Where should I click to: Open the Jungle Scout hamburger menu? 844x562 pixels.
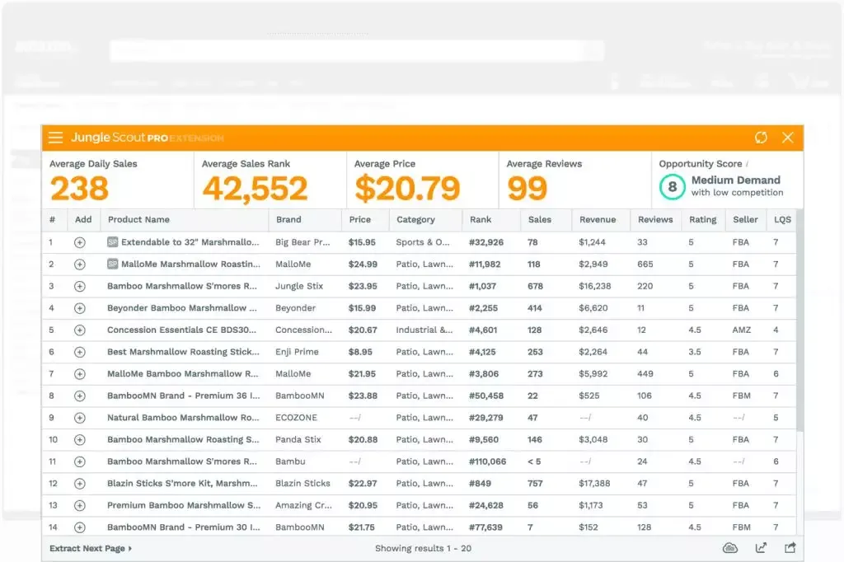pyautogui.click(x=55, y=138)
